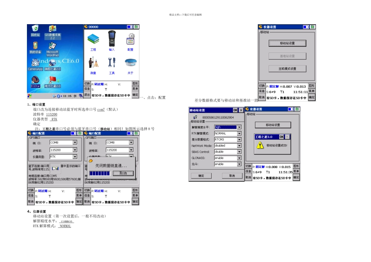This screenshot has width=371, height=262.
Task: Expand the 端口 dropdown in the 端口配置 window with progress dialog
Action: pos(131,142)
